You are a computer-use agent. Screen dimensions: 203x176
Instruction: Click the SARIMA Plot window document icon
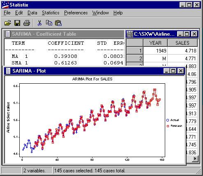tap(8, 71)
